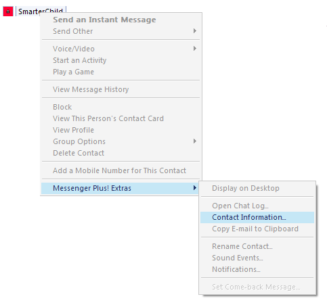Viewport: 327px width, 301px height.
Task: Click the Messenger Plus! Extras submenu arrow
Action: (195, 188)
